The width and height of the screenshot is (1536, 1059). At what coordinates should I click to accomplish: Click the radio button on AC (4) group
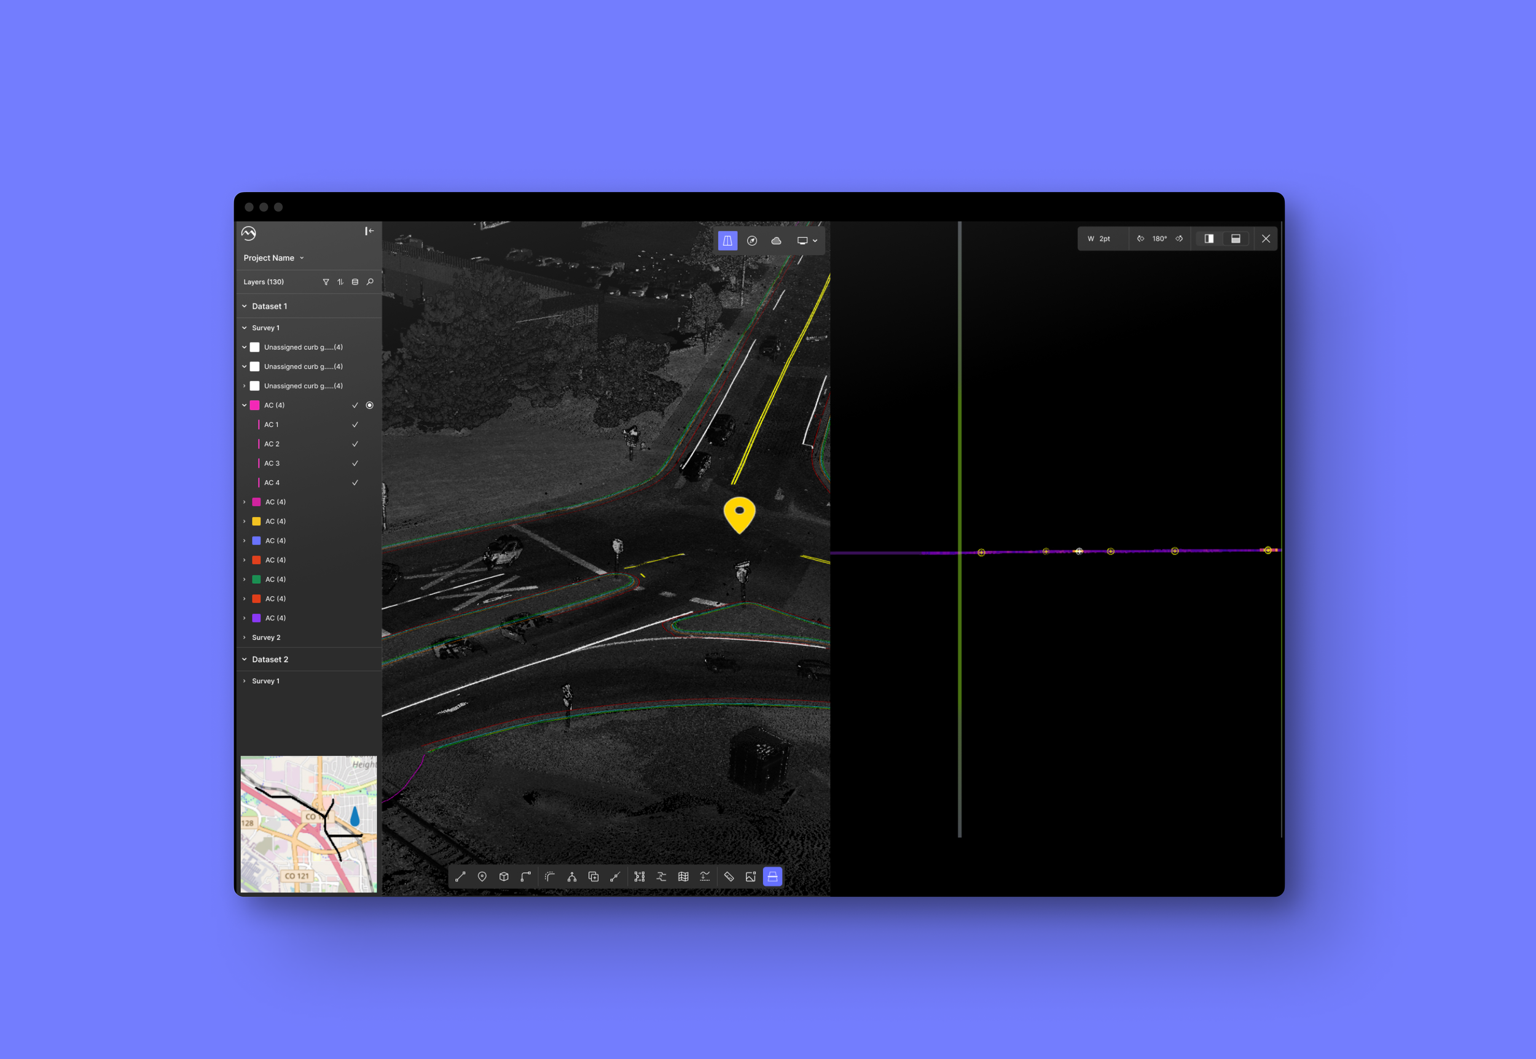(370, 405)
